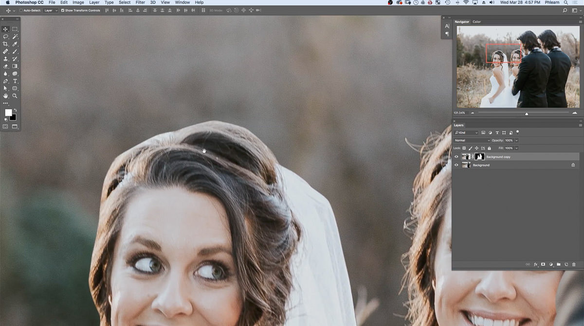Hide the Background copy layer

(x=456, y=156)
